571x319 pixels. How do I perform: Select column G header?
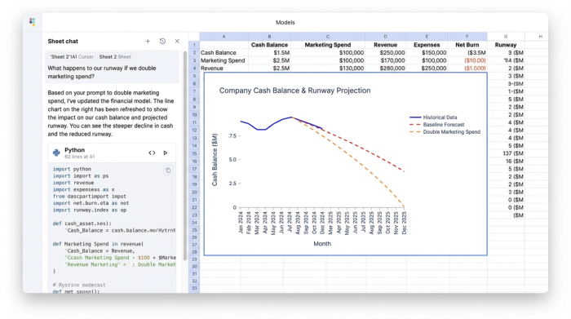(x=506, y=37)
